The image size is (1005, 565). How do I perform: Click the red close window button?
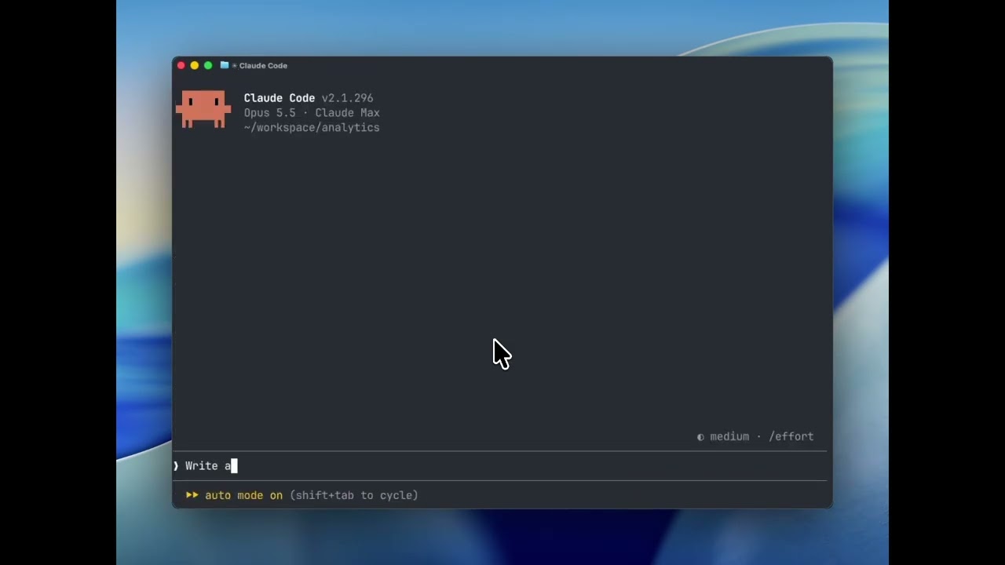click(181, 66)
